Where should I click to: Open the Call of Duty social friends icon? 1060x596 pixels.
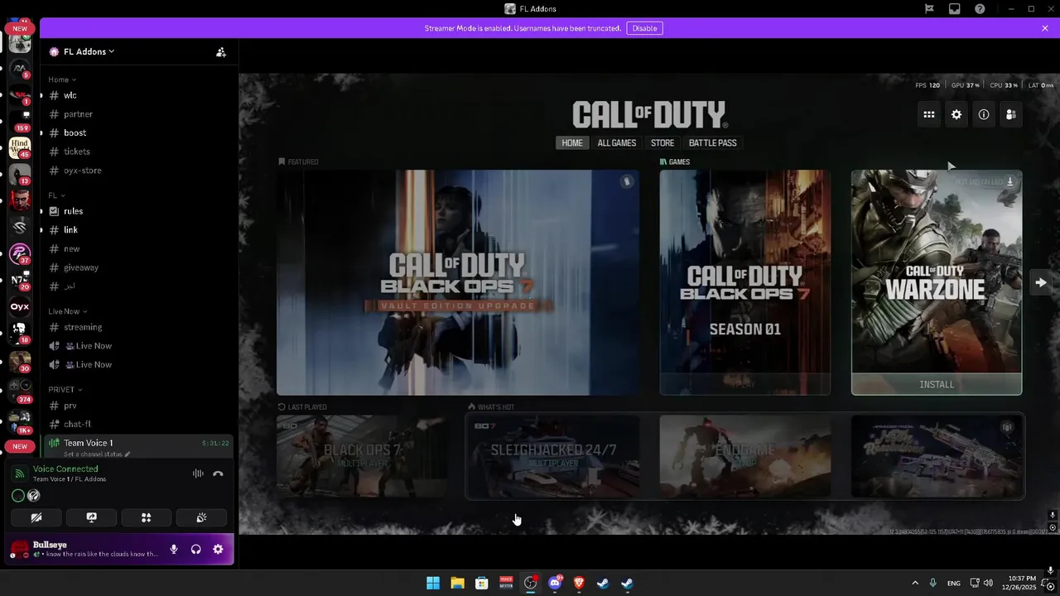1011,115
